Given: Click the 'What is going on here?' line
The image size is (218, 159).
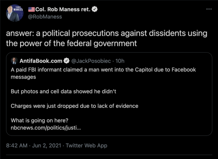Looking at the screenshot, I should pyautogui.click(x=40, y=120).
